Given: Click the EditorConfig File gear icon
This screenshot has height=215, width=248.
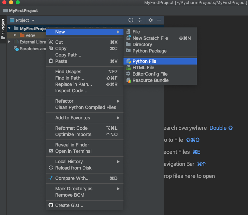Looking at the screenshot, I should click(128, 74).
